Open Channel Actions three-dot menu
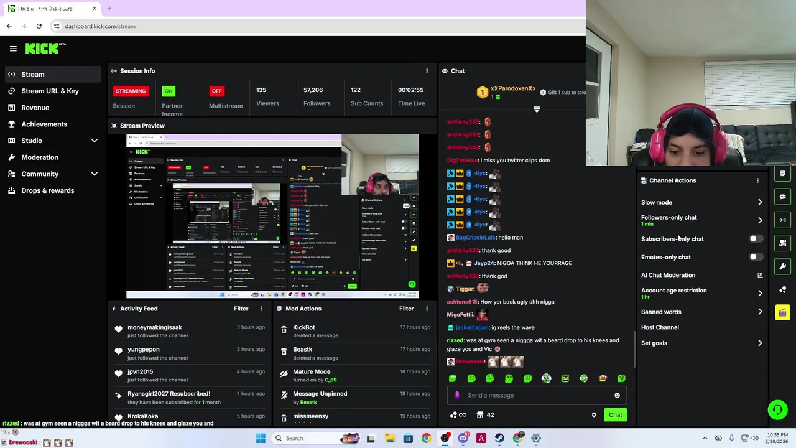The width and height of the screenshot is (796, 448). click(x=757, y=180)
